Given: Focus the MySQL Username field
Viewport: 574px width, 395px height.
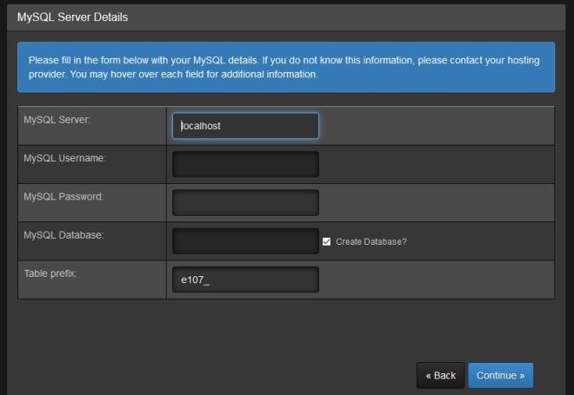Looking at the screenshot, I should [245, 164].
